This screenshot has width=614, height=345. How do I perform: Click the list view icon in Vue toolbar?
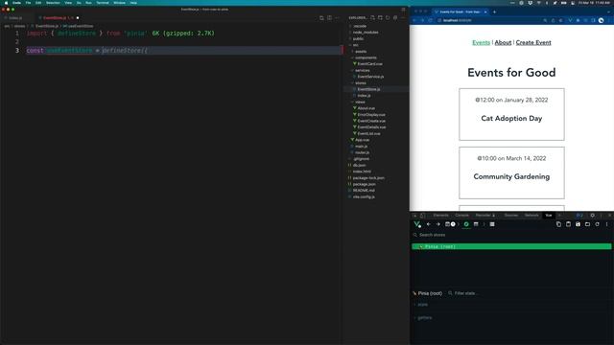tap(492, 224)
